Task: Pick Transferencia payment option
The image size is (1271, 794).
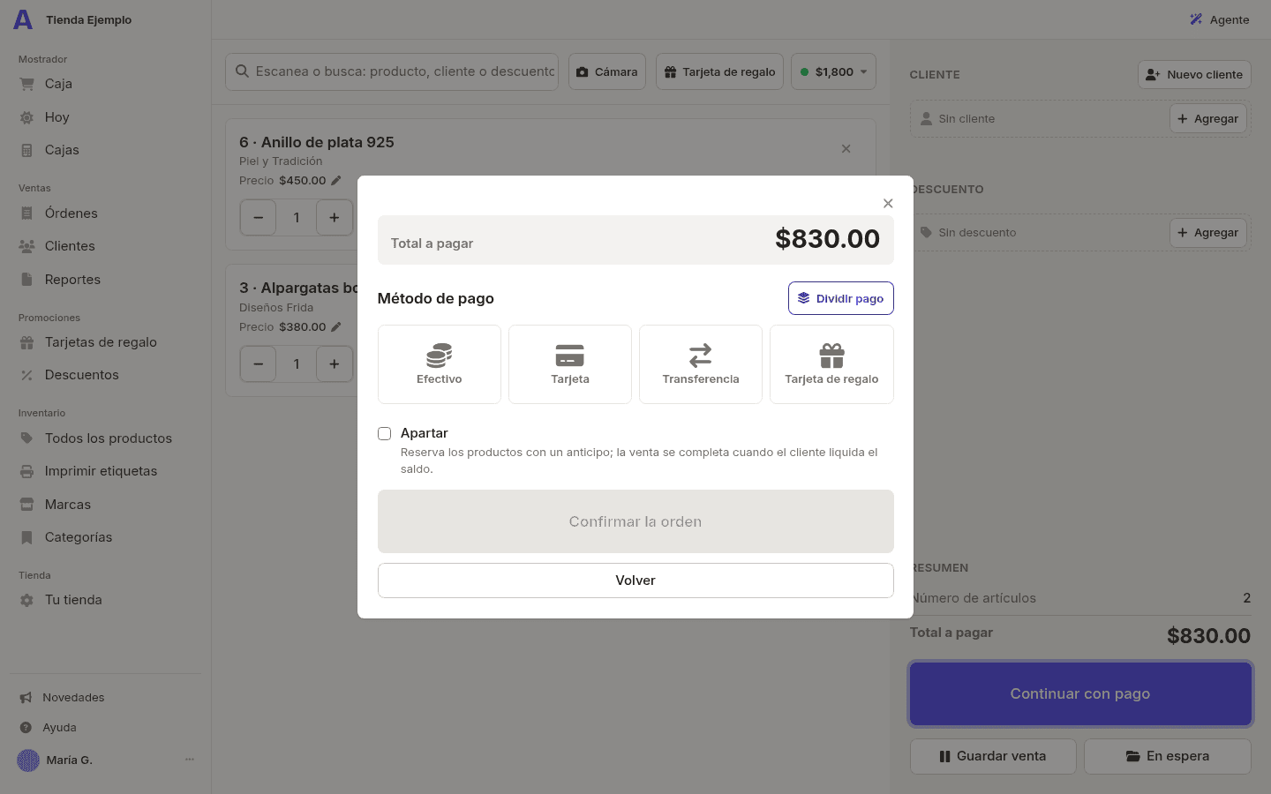Action: click(701, 364)
